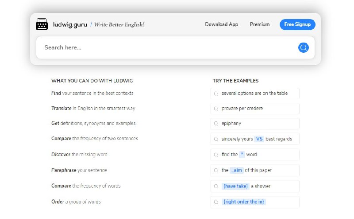Screen dimensions: 354x219
Task: Try example 'the _aim of this paper'
Action: (x=255, y=170)
